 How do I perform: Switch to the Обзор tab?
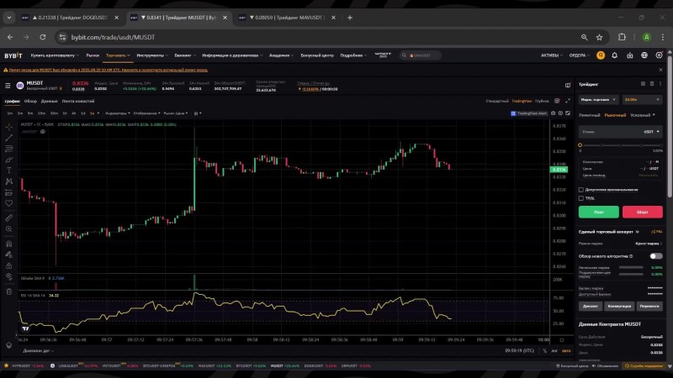30,101
